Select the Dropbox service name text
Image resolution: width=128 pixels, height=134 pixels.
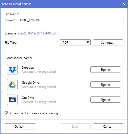click(x=28, y=68)
